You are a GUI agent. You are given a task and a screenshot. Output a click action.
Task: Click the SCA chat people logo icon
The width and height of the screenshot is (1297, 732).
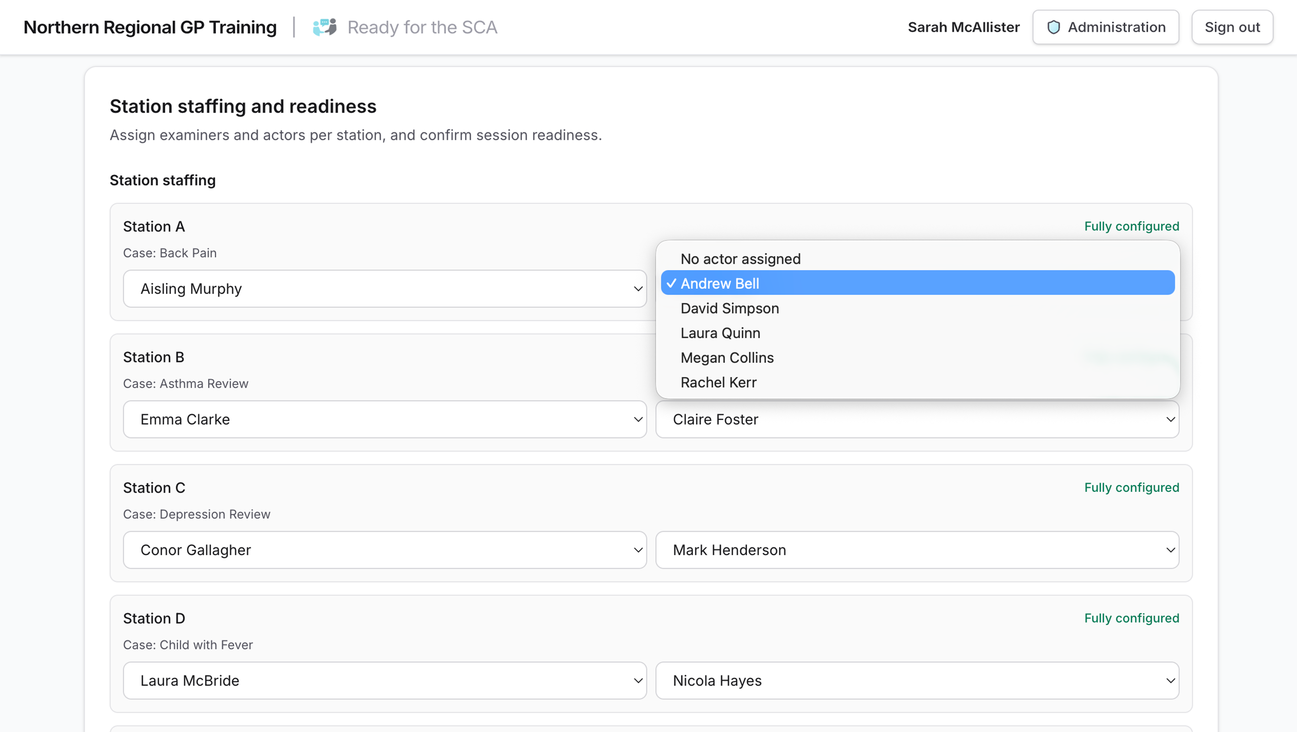(324, 27)
